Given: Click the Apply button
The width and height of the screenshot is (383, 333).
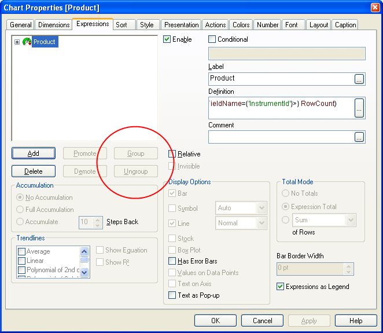Looking at the screenshot, I should point(309,320).
